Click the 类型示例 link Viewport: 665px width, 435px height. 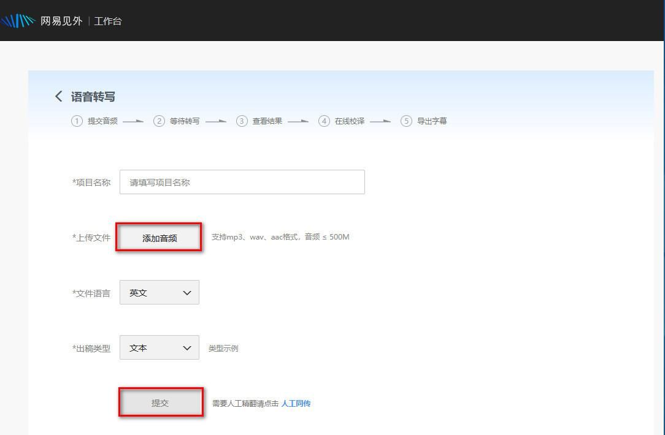[223, 348]
